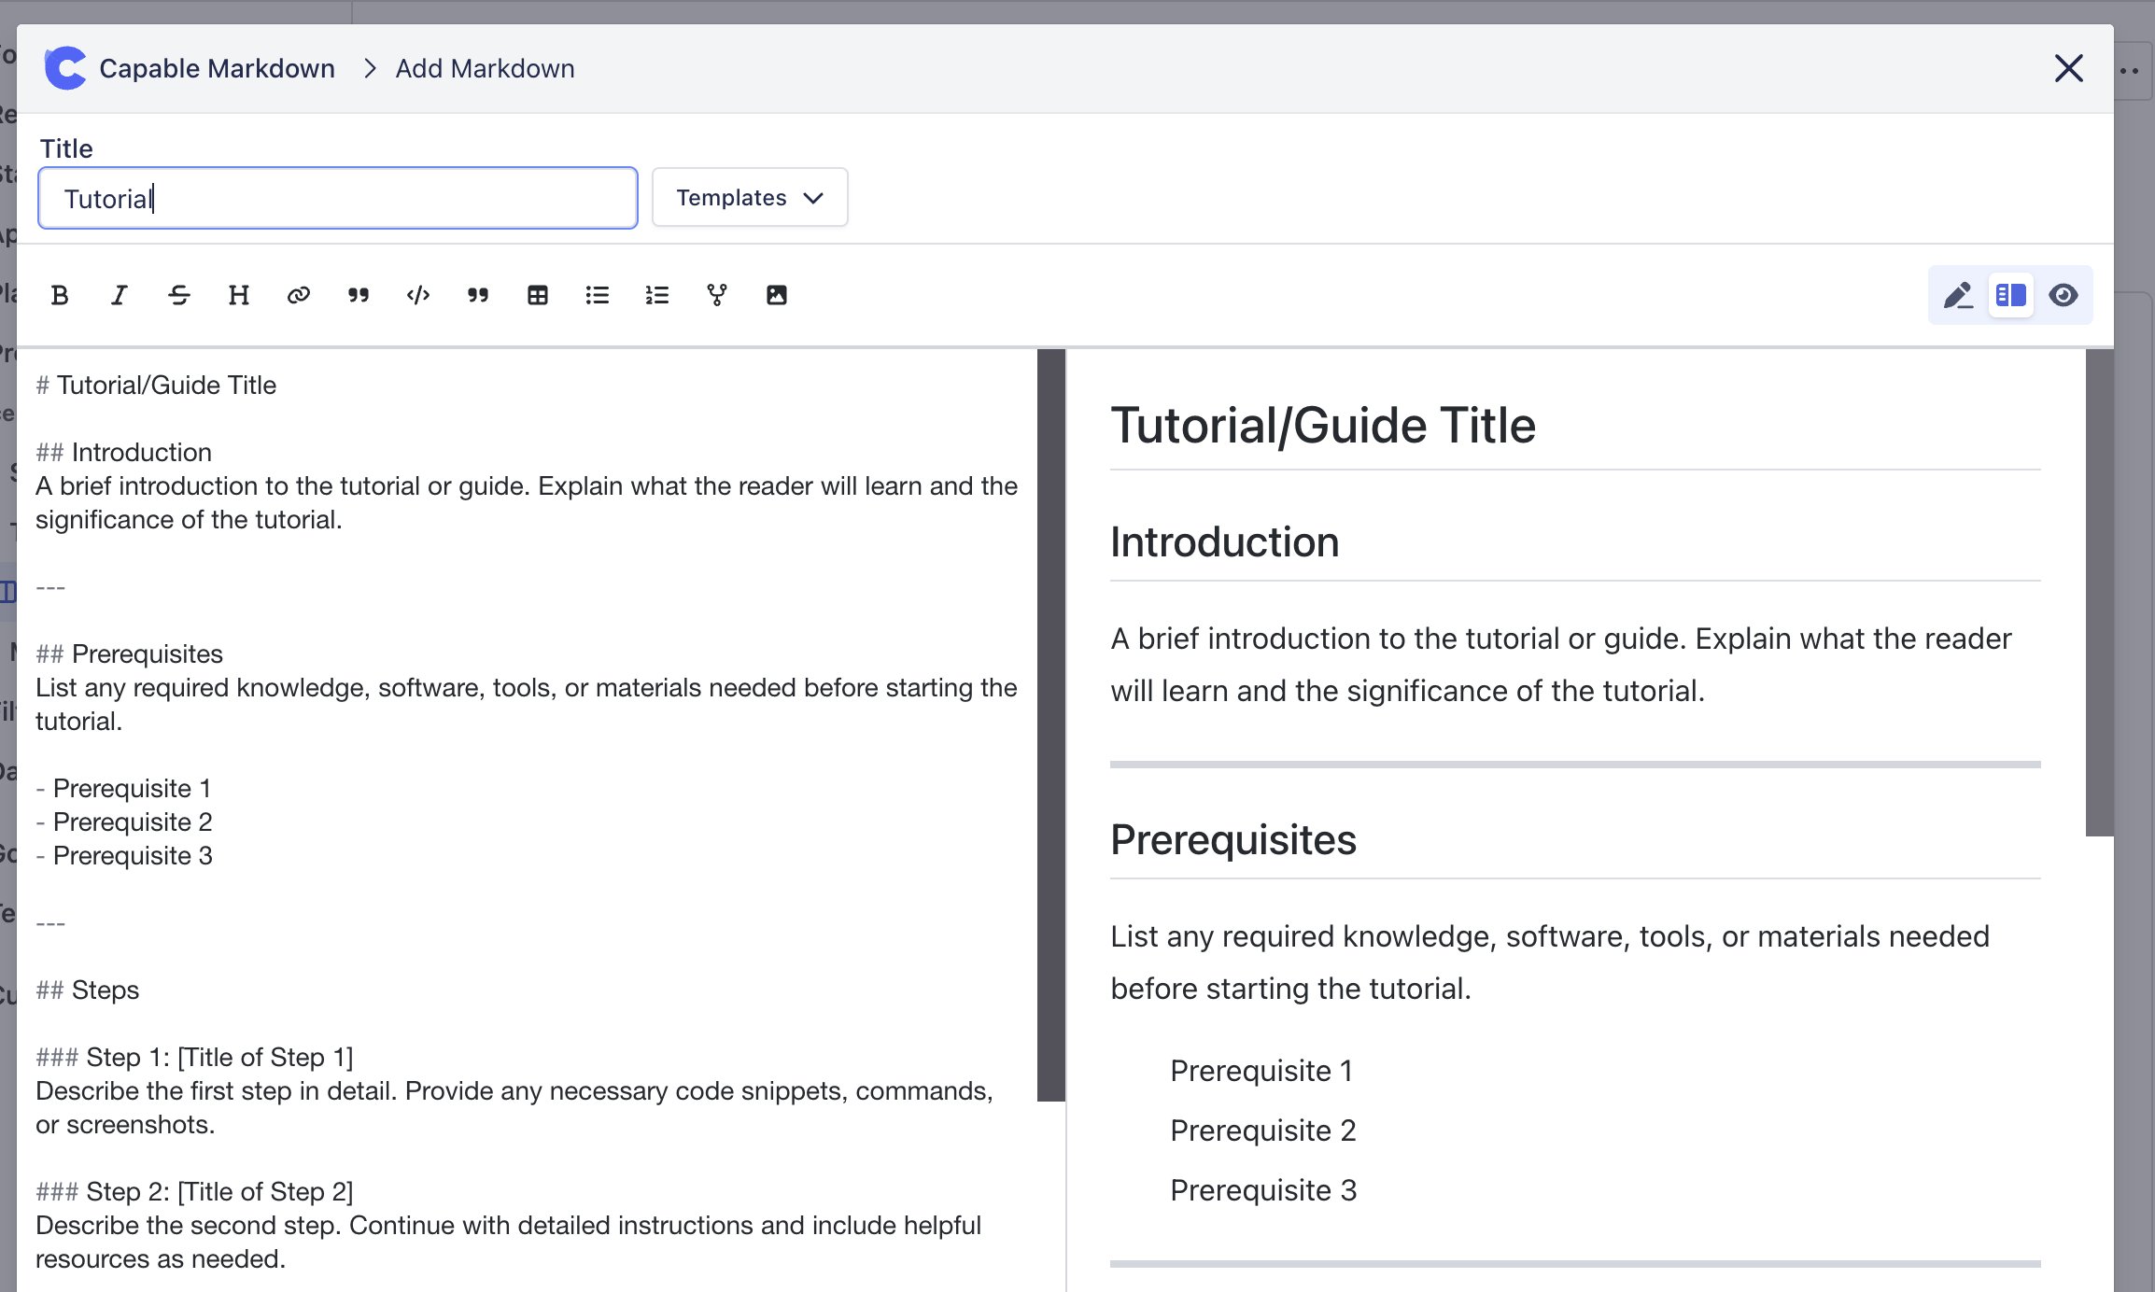Screen dimensions: 2155x1292
Task: Click the Capable Markdown breadcrumb
Action: [x=217, y=68]
